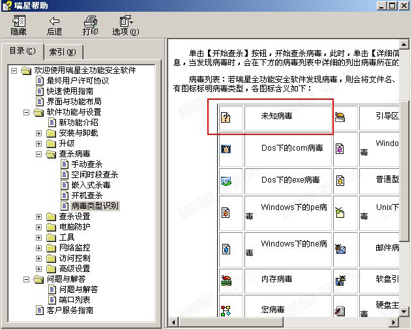The image size is (412, 330).
Task: Click the horizontal scrollbar left arrow
Action: [173, 322]
